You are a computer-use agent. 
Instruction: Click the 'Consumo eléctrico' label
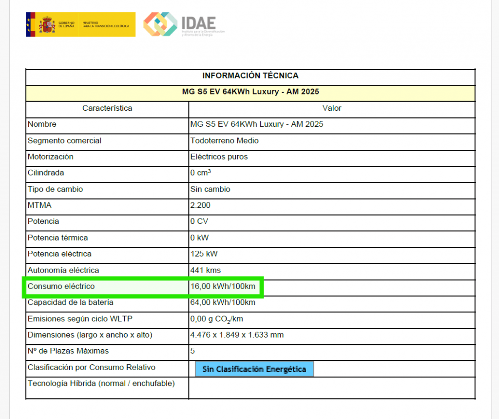coord(61,286)
